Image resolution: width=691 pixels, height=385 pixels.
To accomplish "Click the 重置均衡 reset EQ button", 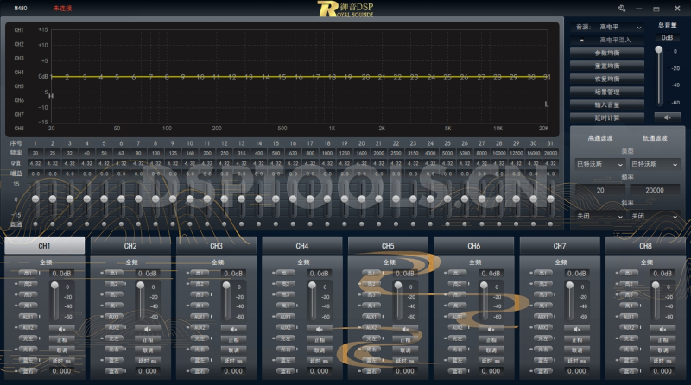I will (x=607, y=66).
